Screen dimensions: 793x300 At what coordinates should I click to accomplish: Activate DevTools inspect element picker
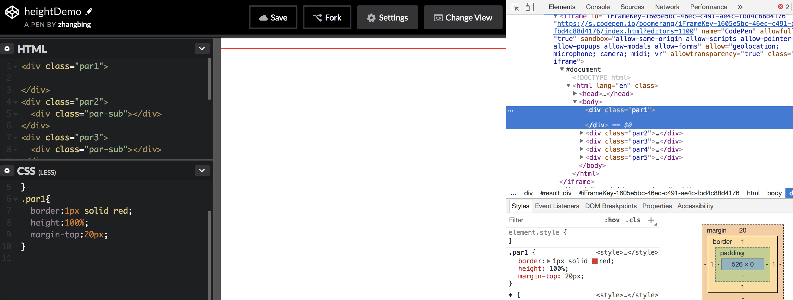[x=515, y=7]
